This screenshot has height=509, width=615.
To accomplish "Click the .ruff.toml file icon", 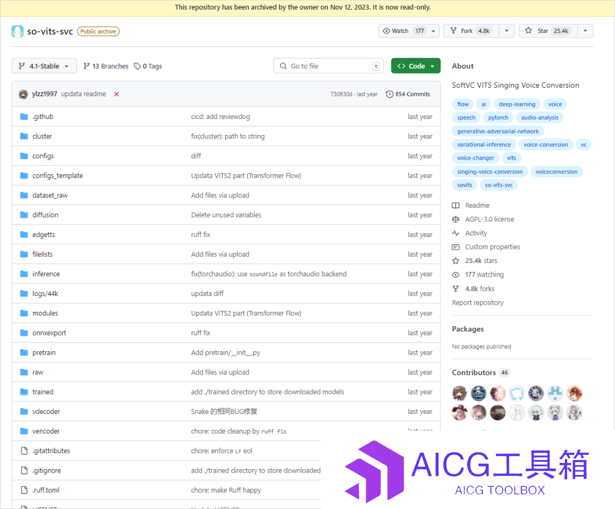I will (24, 490).
